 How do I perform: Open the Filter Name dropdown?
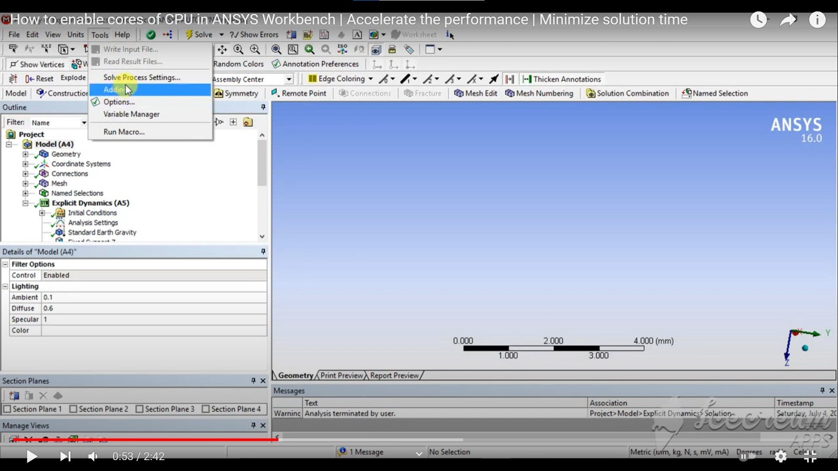coord(84,123)
